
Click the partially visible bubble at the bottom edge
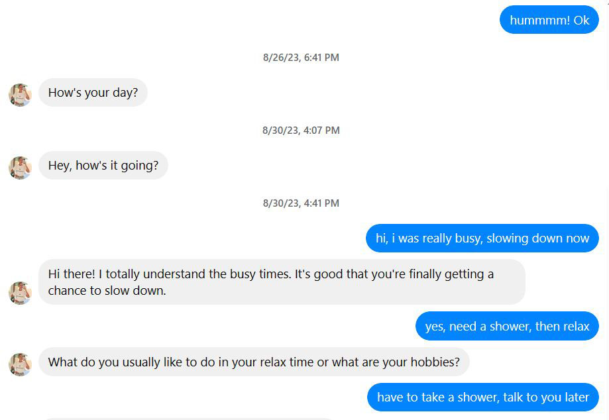(186, 418)
